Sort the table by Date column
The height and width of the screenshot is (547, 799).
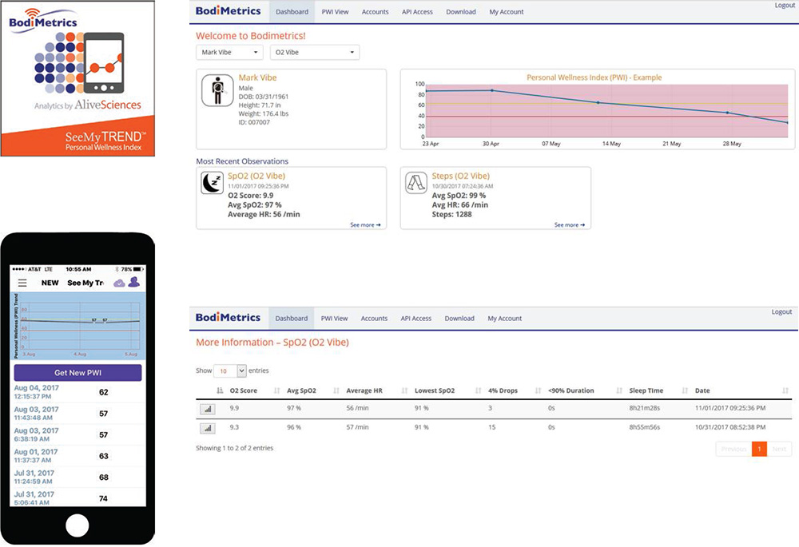click(x=703, y=390)
